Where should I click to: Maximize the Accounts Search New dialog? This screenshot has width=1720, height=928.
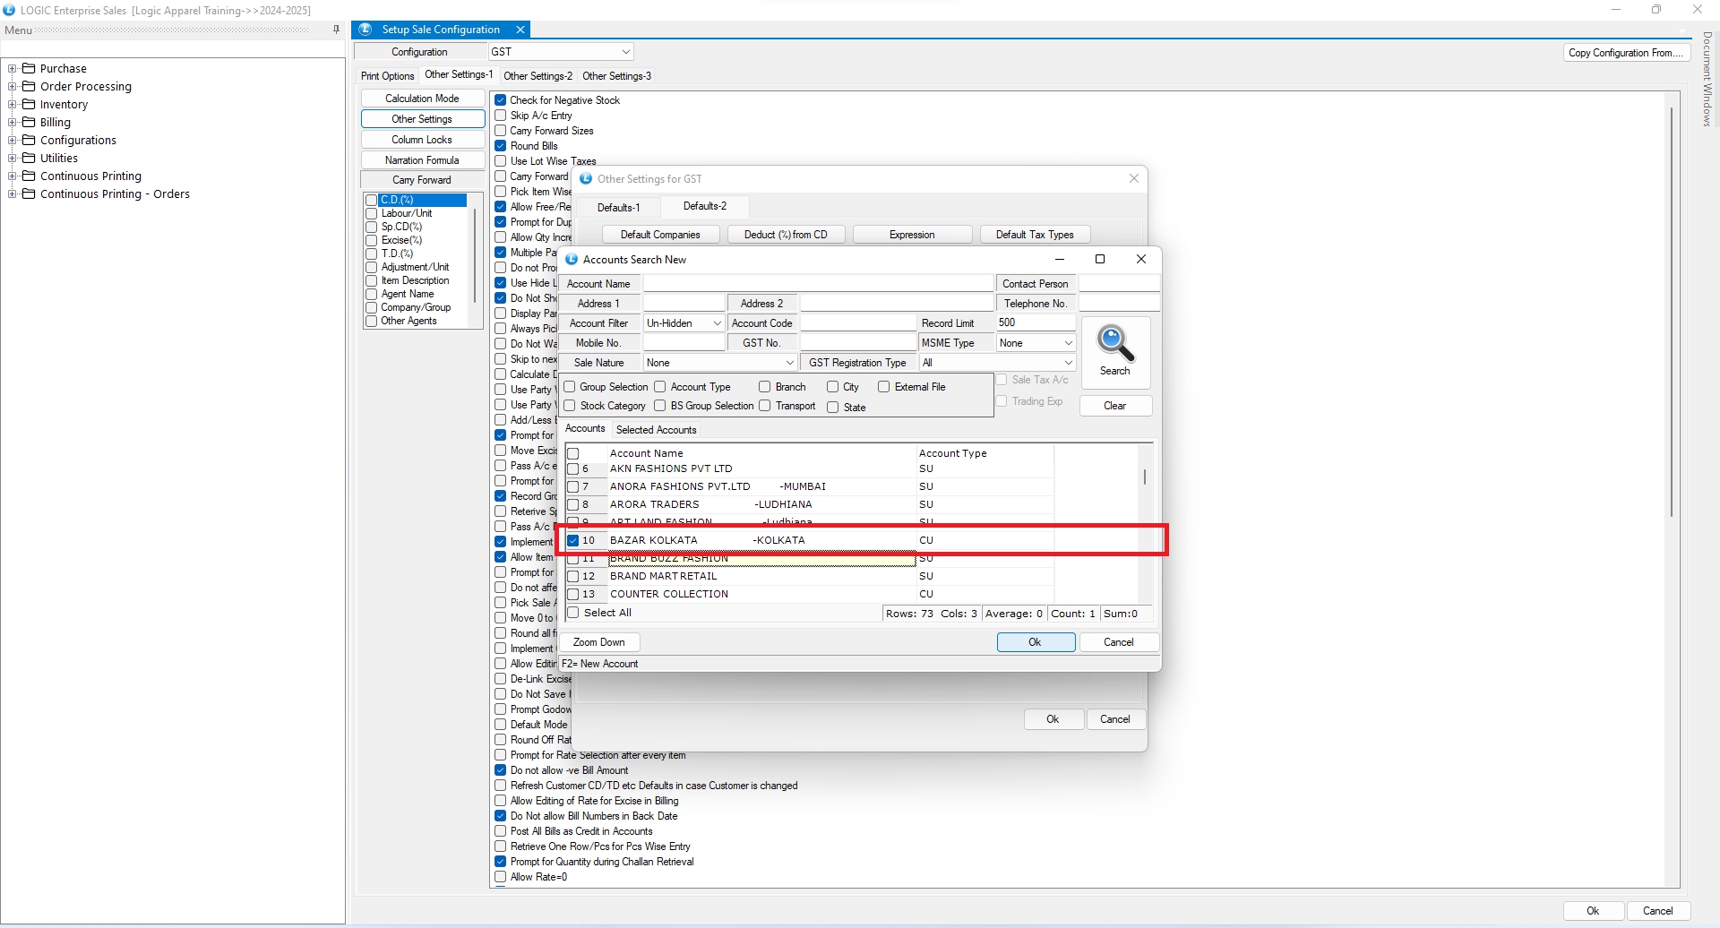(x=1100, y=259)
